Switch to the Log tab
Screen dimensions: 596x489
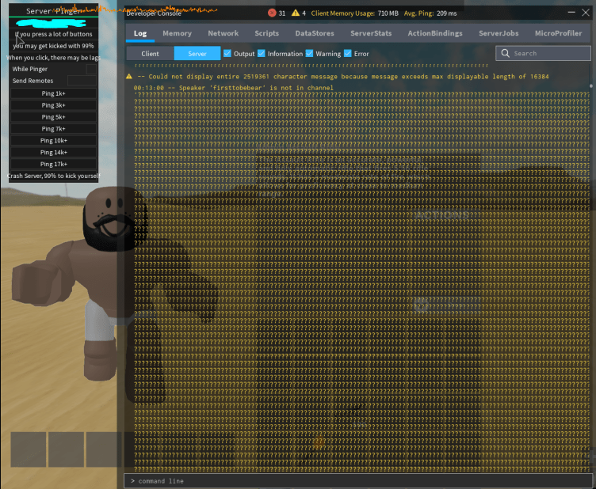pos(140,33)
